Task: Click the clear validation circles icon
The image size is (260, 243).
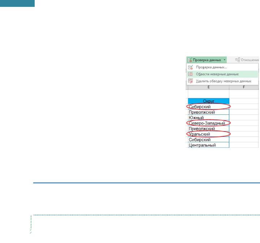Action: coord(191,81)
